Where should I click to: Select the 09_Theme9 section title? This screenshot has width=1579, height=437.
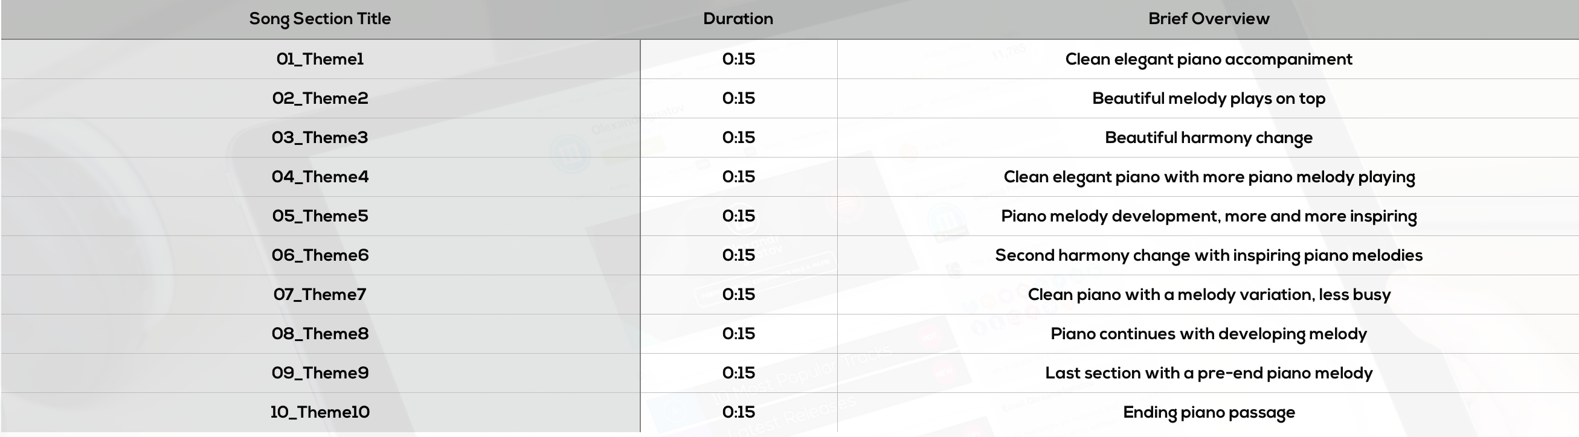(320, 372)
